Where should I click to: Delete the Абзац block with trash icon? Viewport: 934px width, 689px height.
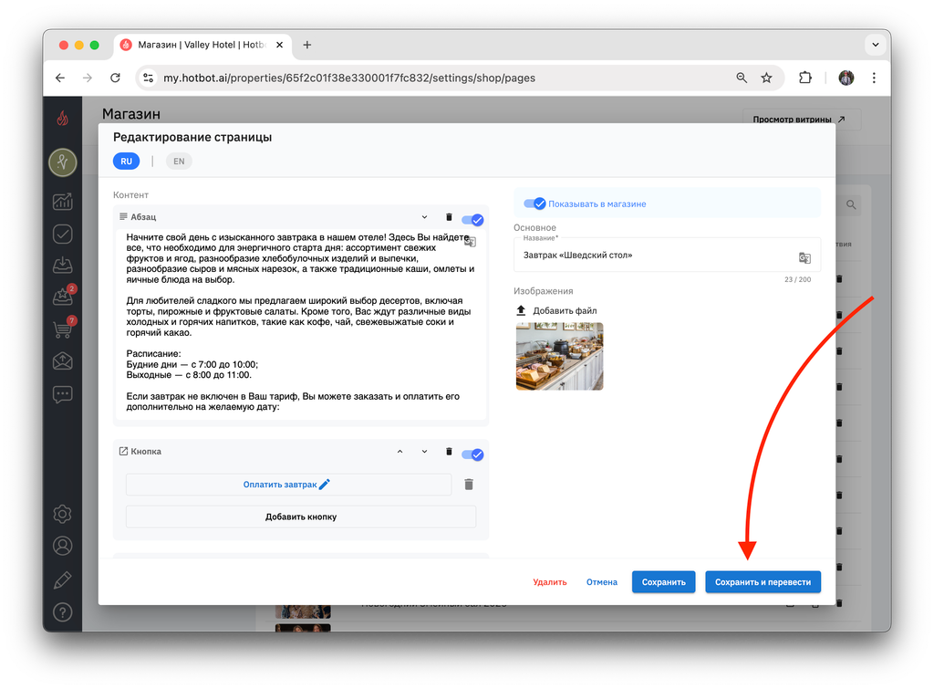pos(449,217)
